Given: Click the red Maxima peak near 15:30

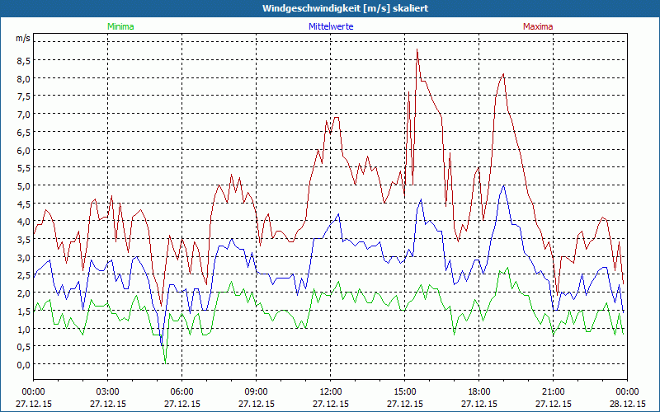Looking at the screenshot, I should [x=417, y=49].
